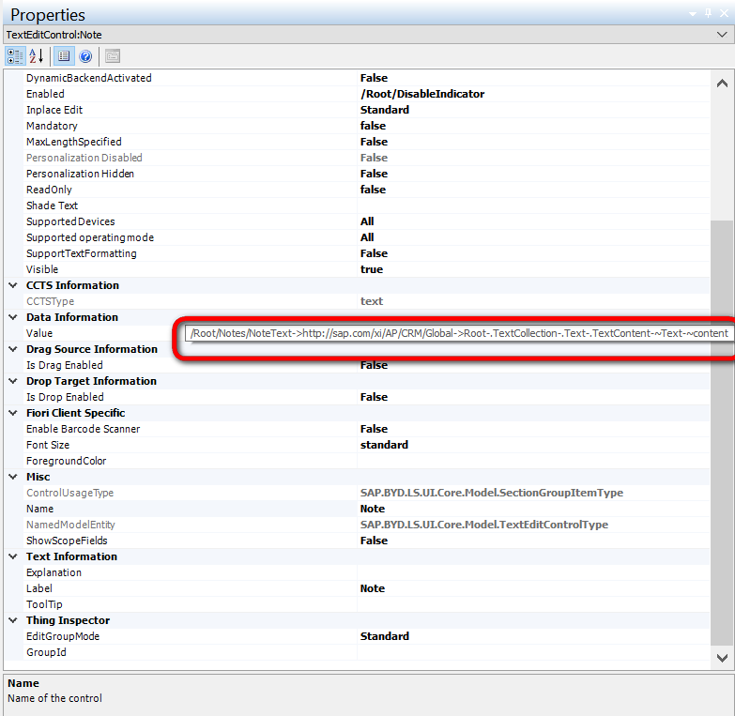This screenshot has width=735, height=716.
Task: Click the Property Pages icon
Action: pyautogui.click(x=113, y=56)
